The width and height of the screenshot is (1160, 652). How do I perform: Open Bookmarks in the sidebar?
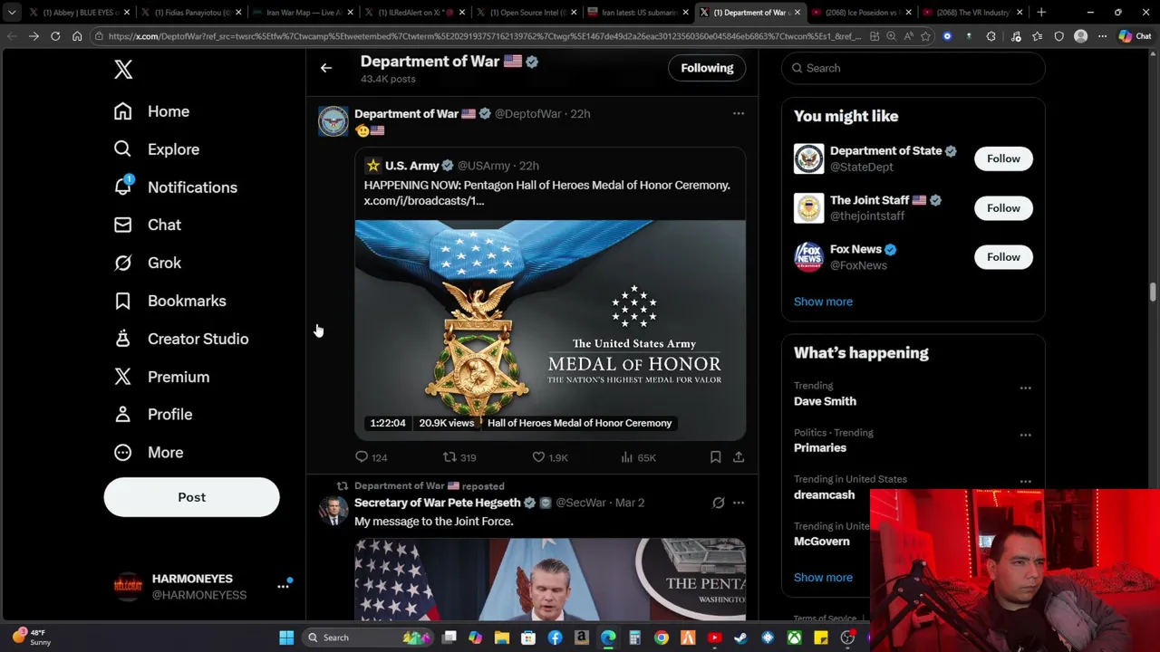169,301
